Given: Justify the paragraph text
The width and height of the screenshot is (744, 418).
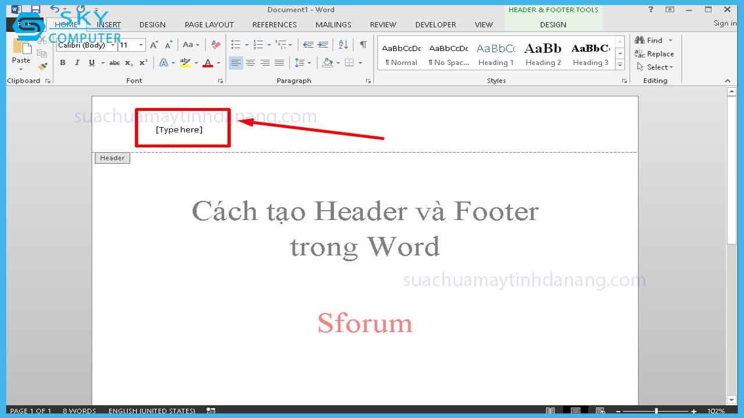Looking at the screenshot, I should pyautogui.click(x=280, y=63).
